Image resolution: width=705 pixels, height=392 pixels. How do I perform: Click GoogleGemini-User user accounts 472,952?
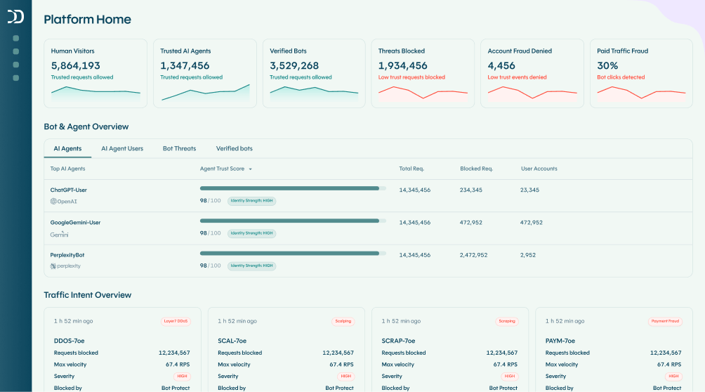coord(532,222)
